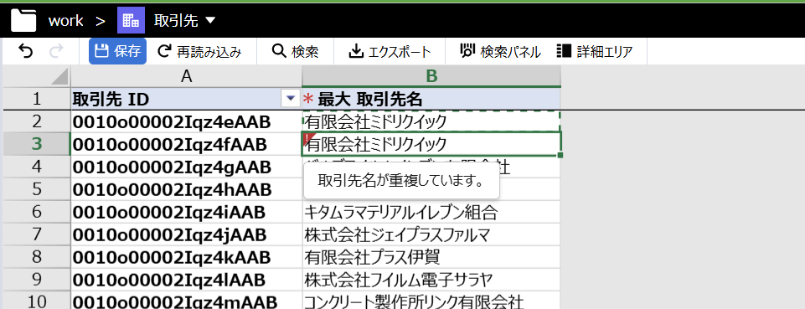The image size is (805, 309).
Task: Select all cells via corner triangle
Action: tap(59, 77)
